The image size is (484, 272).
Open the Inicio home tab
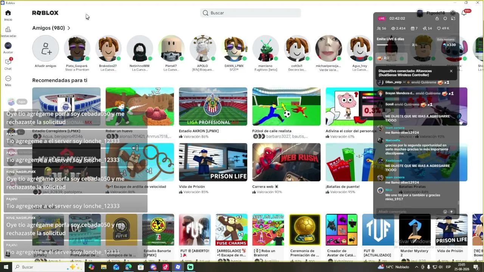coord(8,15)
